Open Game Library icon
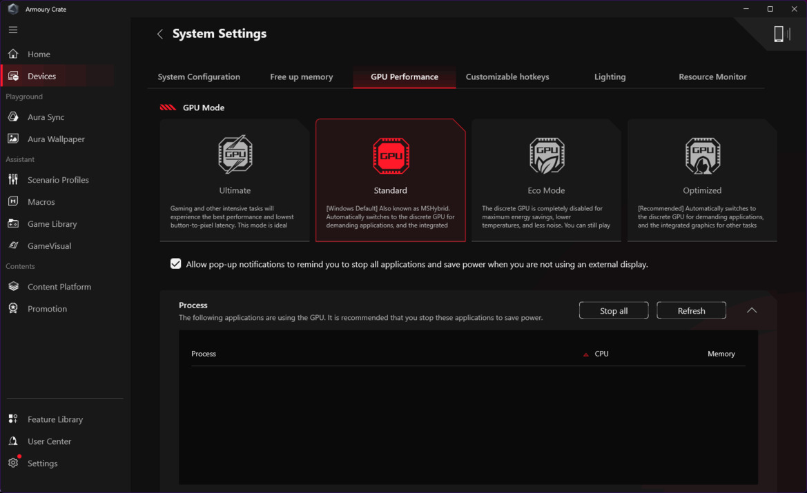The image size is (807, 493). click(x=13, y=223)
